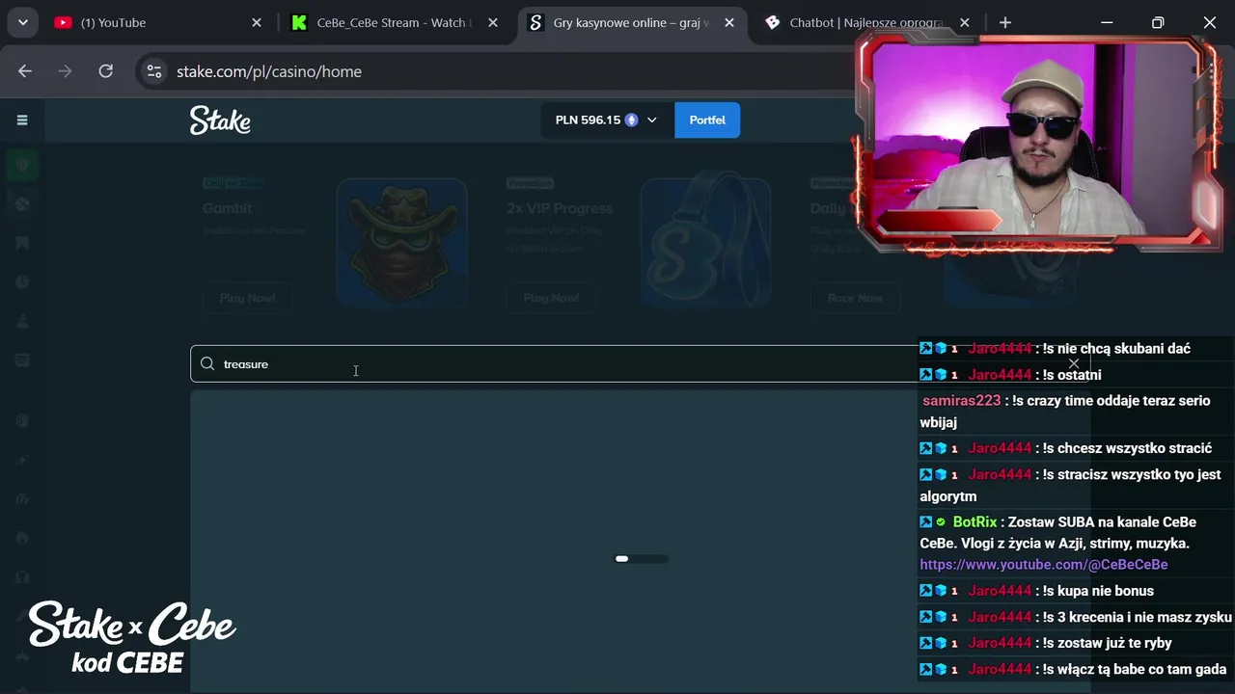The width and height of the screenshot is (1235, 694).
Task: Open site information icon beside the URL
Action: 154,71
